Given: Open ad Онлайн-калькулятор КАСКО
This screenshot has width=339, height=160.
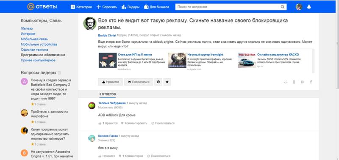Looking at the screenshot, I should (x=278, y=55).
